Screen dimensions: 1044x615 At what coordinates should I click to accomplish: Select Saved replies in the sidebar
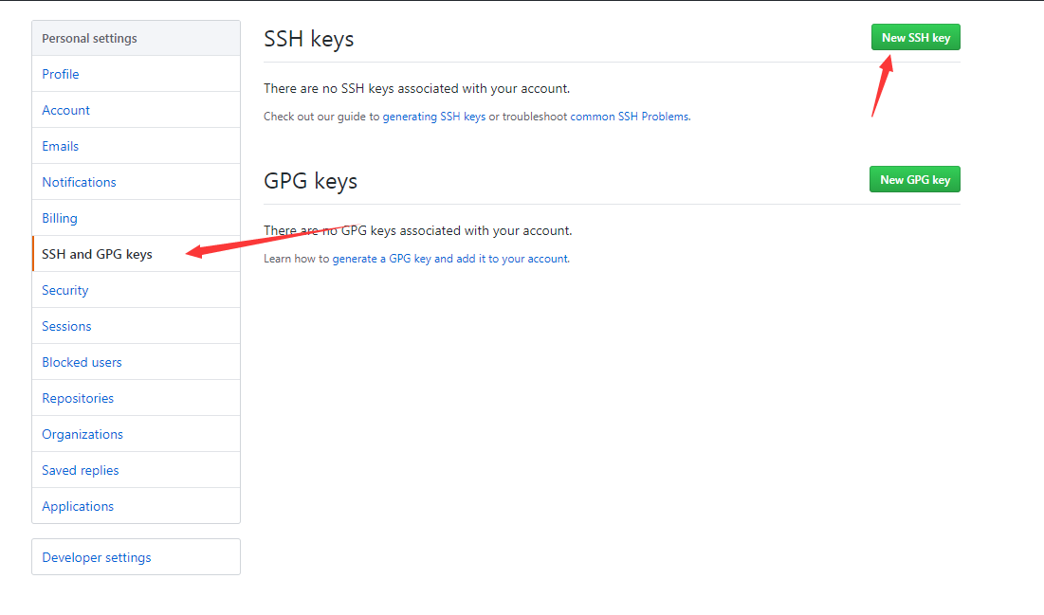[81, 470]
